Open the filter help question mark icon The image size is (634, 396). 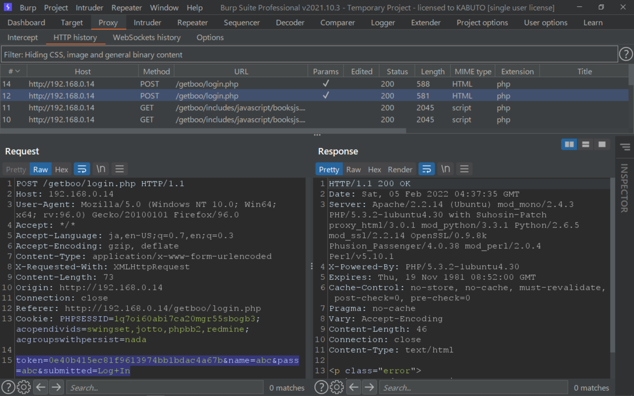click(626, 54)
